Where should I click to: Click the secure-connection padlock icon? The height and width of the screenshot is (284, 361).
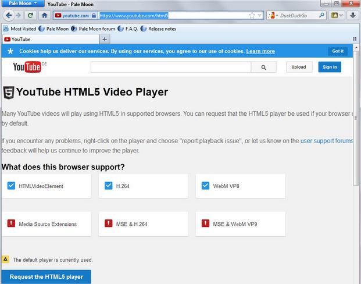click(x=94, y=16)
